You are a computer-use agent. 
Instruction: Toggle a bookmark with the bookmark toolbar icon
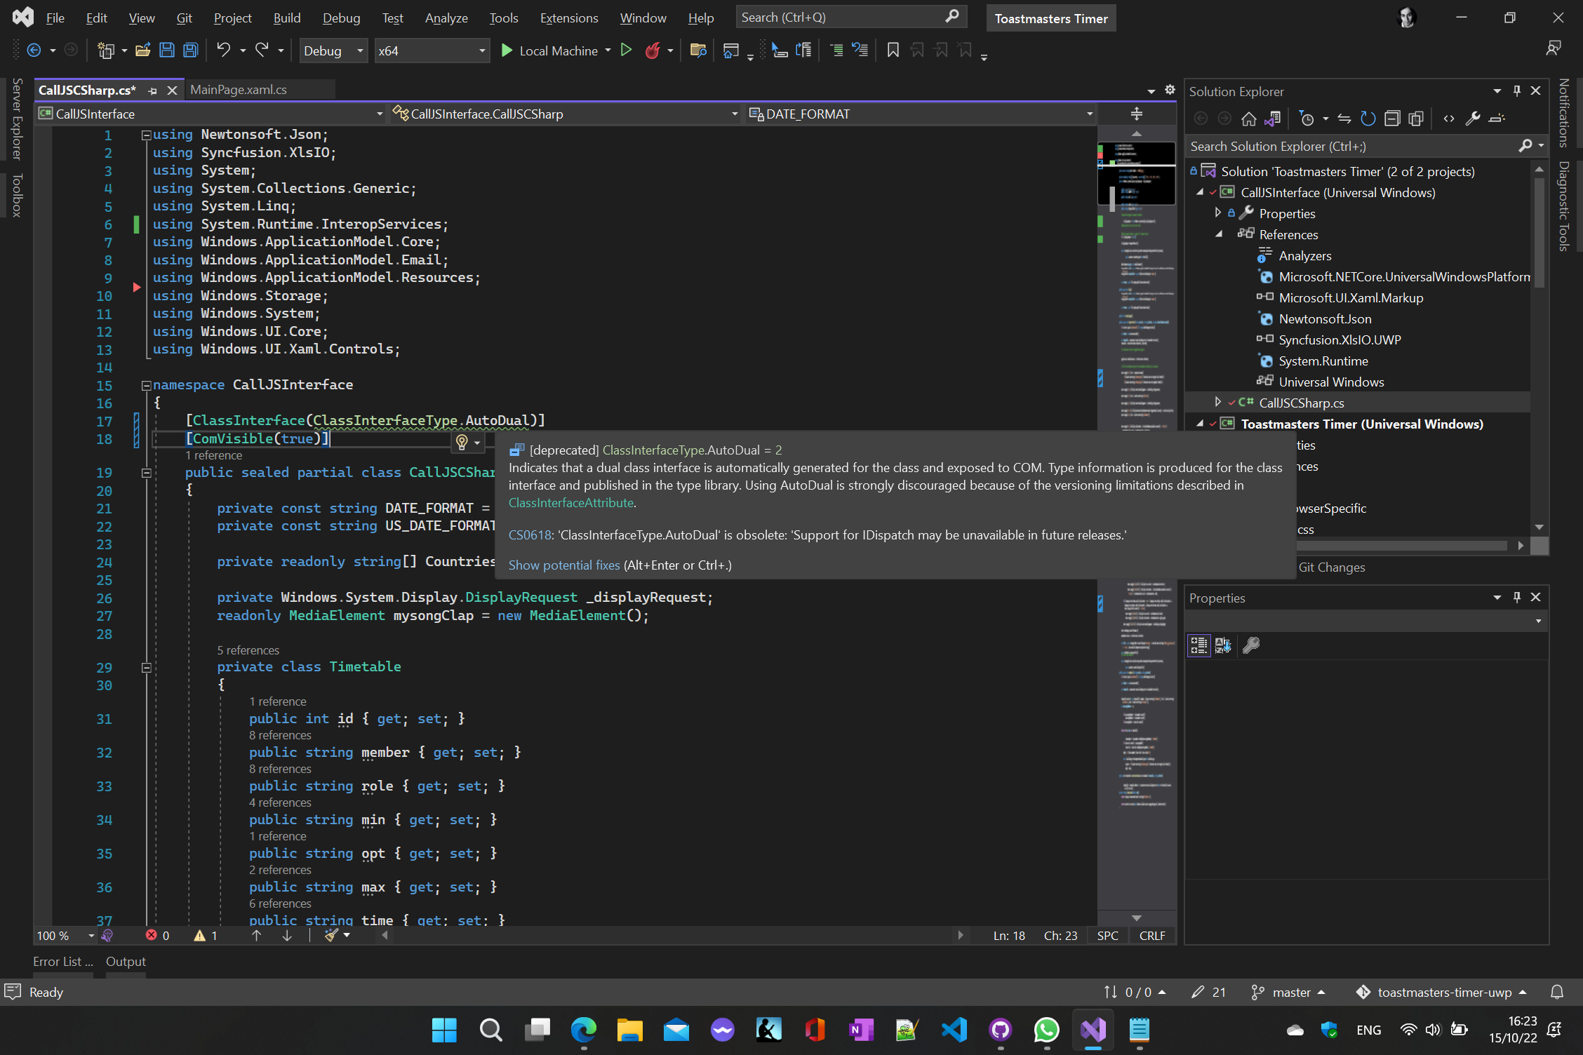click(893, 50)
